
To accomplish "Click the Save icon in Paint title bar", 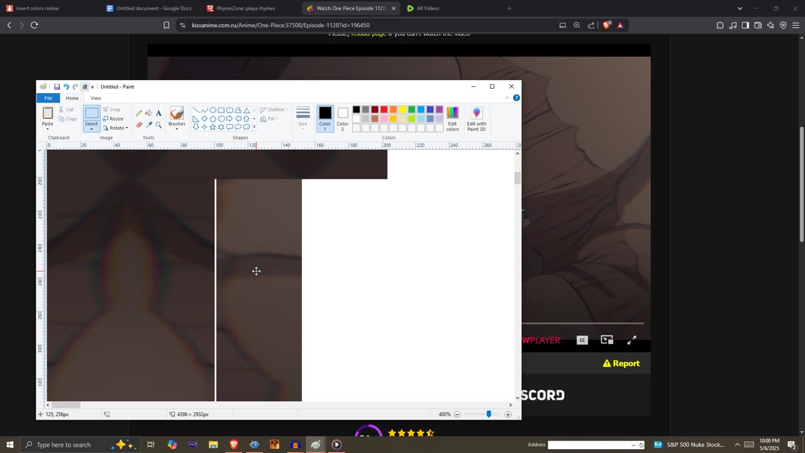I will (x=57, y=87).
